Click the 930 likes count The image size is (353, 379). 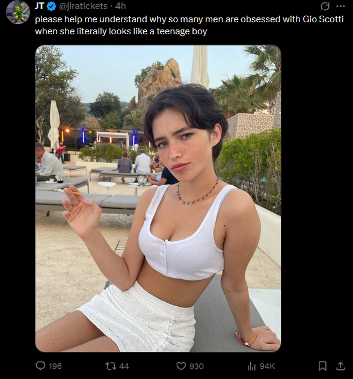click(x=197, y=366)
